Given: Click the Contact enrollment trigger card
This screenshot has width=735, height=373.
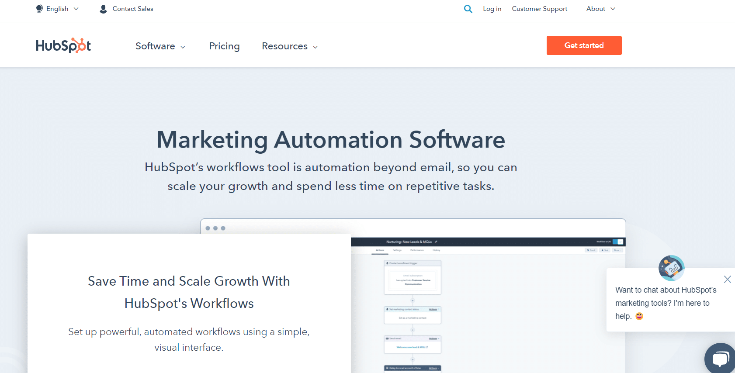Looking at the screenshot, I should (x=413, y=277).
